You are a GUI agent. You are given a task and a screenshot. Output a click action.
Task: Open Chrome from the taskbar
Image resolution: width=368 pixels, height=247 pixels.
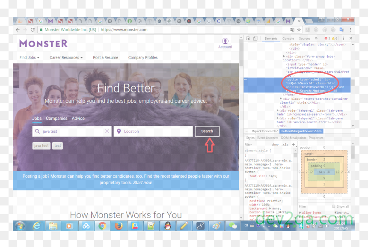(x=102, y=226)
